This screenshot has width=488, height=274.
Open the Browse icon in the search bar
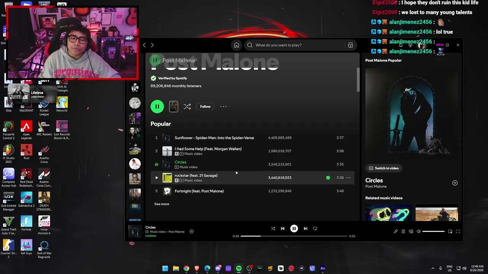point(350,45)
